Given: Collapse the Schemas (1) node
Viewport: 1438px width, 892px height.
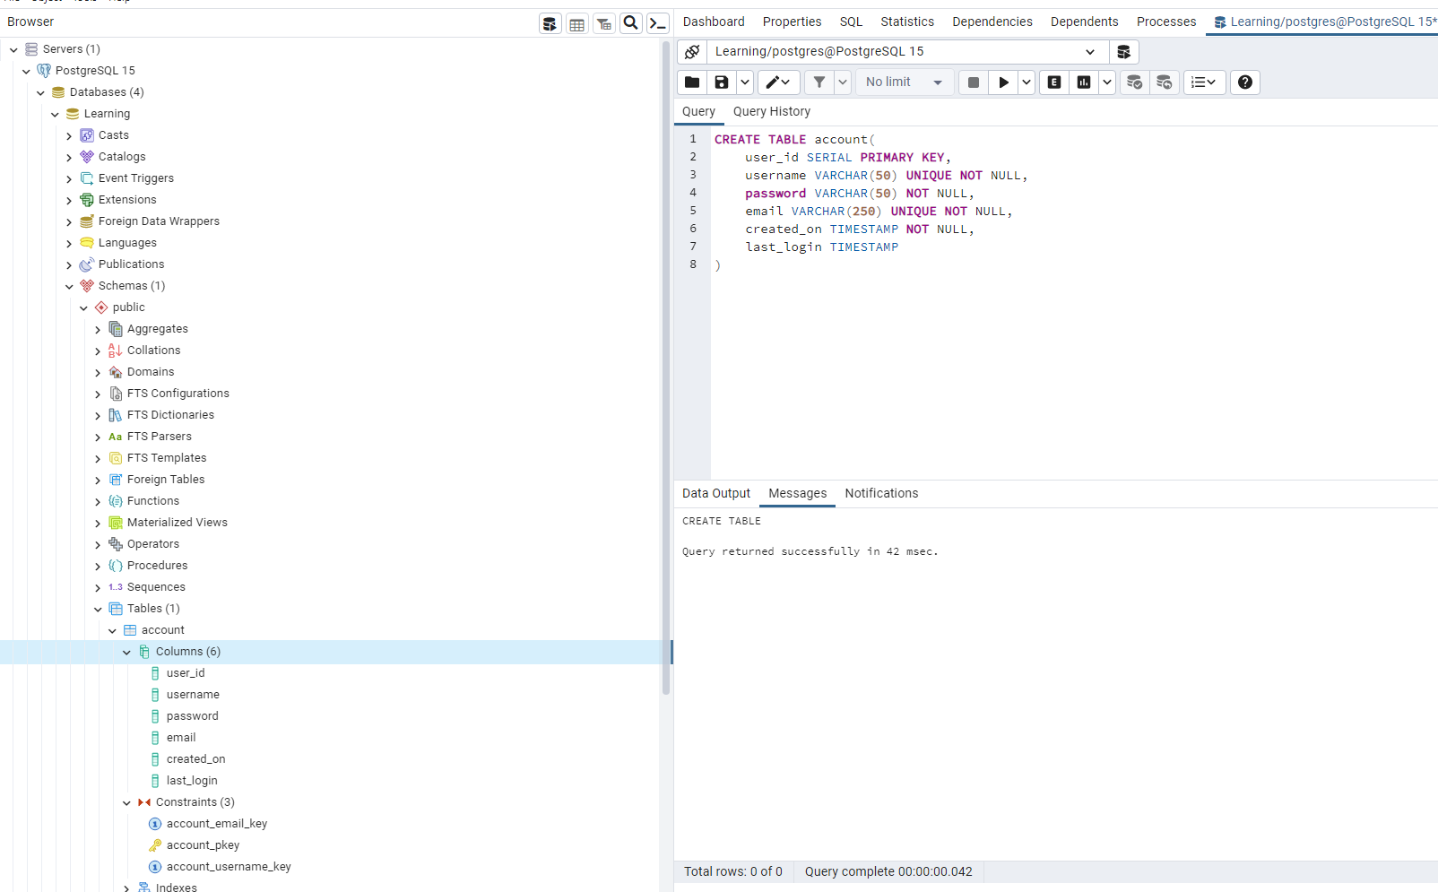Looking at the screenshot, I should (x=69, y=287).
